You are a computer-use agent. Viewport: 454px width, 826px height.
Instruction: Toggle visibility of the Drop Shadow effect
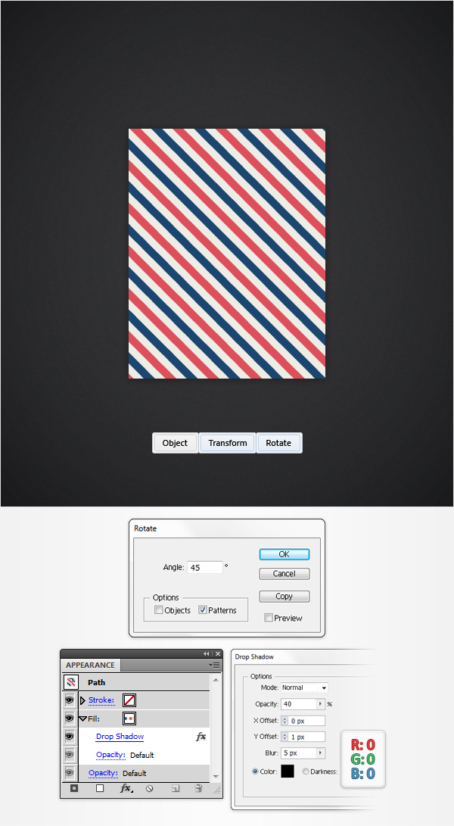pyautogui.click(x=69, y=737)
